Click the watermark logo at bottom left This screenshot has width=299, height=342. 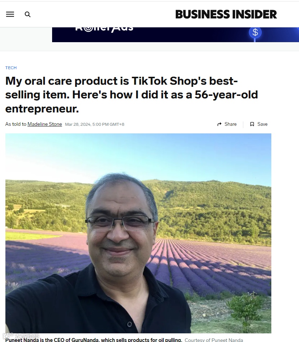21,336
